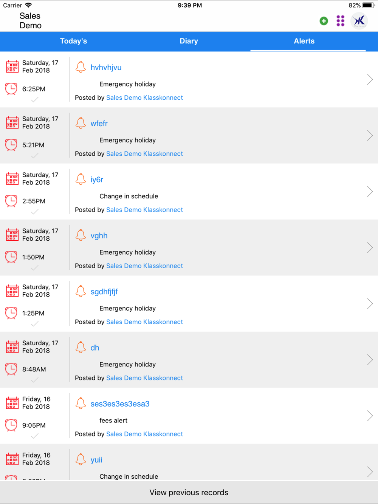Viewport: 378px width, 504px height.
Task: Open the purple grid menu icon
Action: tap(341, 21)
